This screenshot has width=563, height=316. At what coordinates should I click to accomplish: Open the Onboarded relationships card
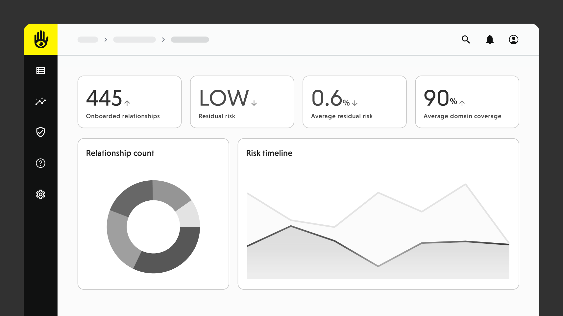(x=130, y=102)
